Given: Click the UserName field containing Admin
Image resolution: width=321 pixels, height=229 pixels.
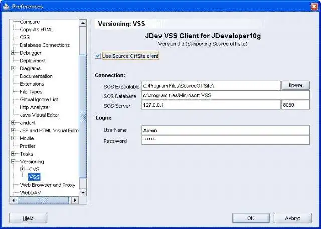Looking at the screenshot, I should [x=226, y=130].
